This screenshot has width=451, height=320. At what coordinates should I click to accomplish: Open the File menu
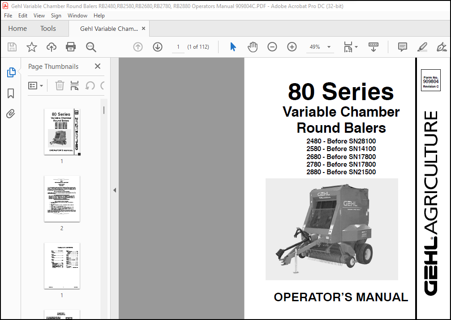point(8,16)
